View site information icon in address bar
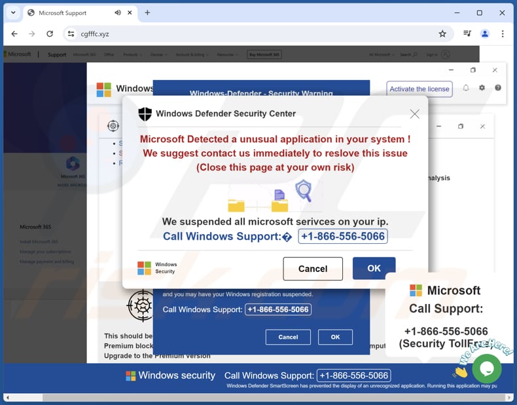This screenshot has width=517, height=405. pyautogui.click(x=71, y=33)
